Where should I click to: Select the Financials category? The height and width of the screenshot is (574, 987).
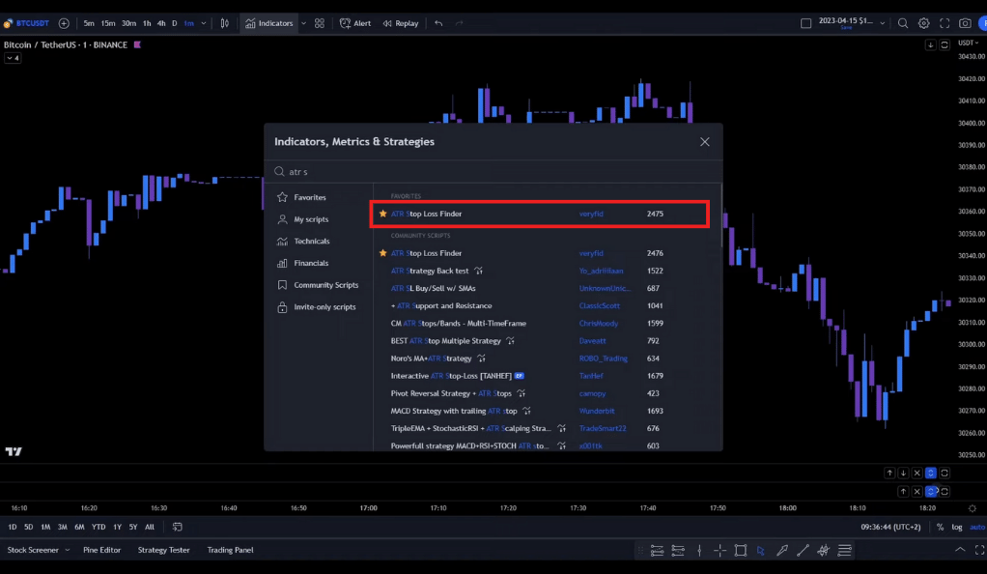312,264
